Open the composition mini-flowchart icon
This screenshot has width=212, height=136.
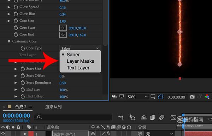click(x=120, y=117)
